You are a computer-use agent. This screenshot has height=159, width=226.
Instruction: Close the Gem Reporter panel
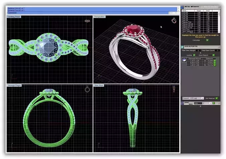pos(219,47)
